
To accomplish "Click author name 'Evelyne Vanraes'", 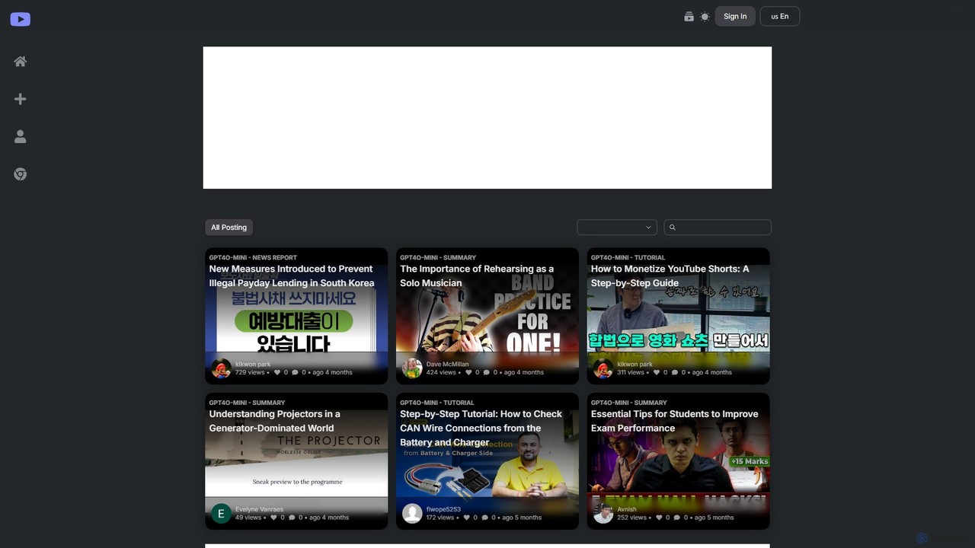I will (x=259, y=509).
